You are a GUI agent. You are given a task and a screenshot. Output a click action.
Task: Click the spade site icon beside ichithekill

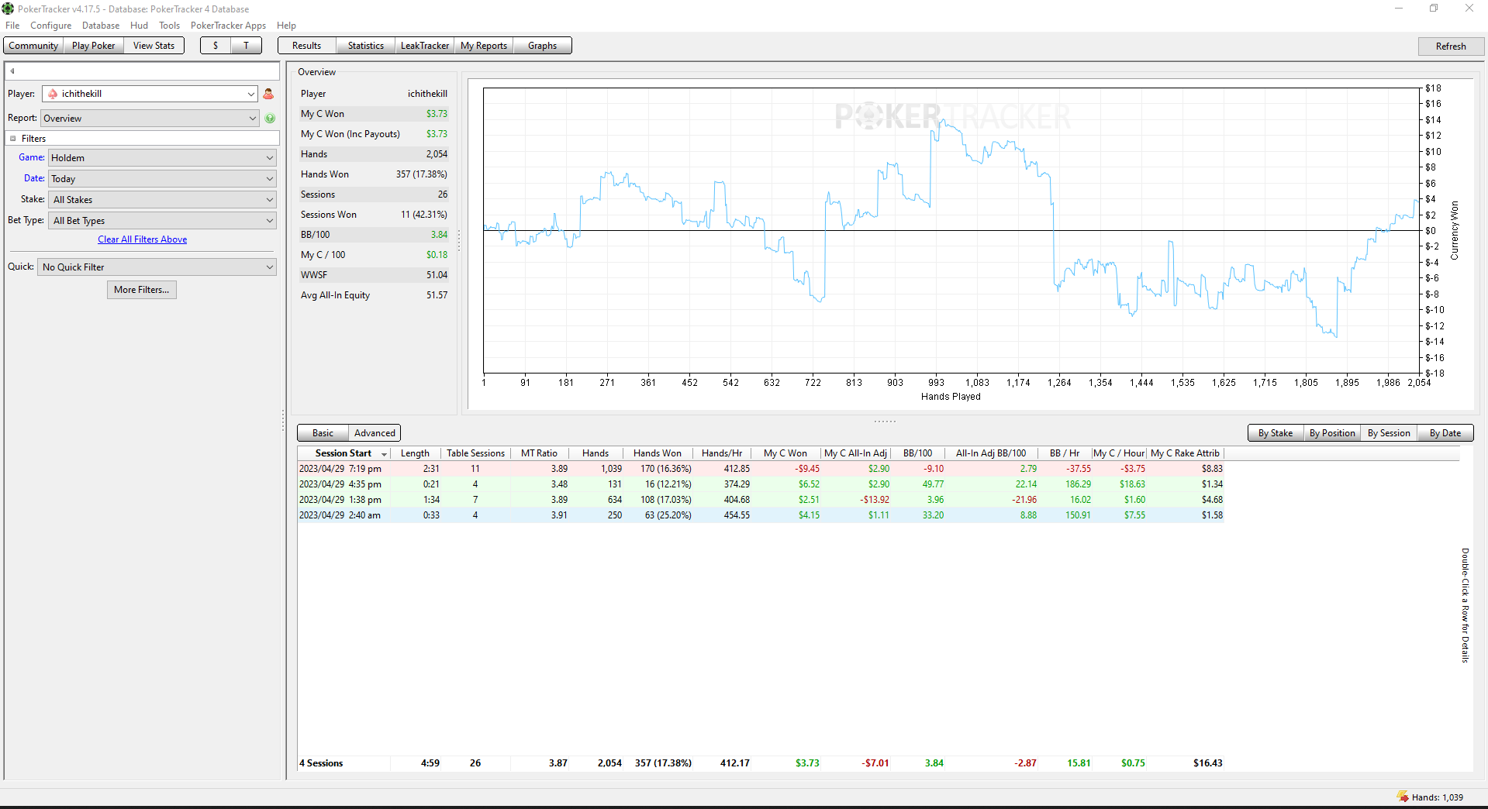53,94
